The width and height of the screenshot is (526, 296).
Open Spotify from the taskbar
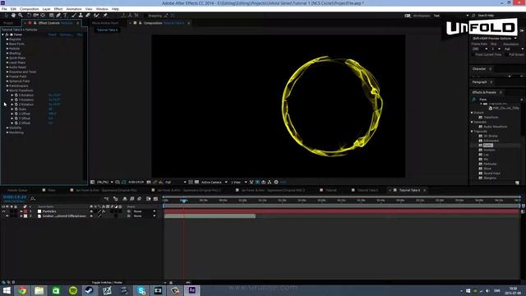point(73,290)
